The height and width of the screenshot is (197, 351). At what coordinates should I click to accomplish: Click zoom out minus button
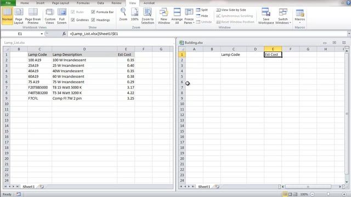[x=312, y=194]
